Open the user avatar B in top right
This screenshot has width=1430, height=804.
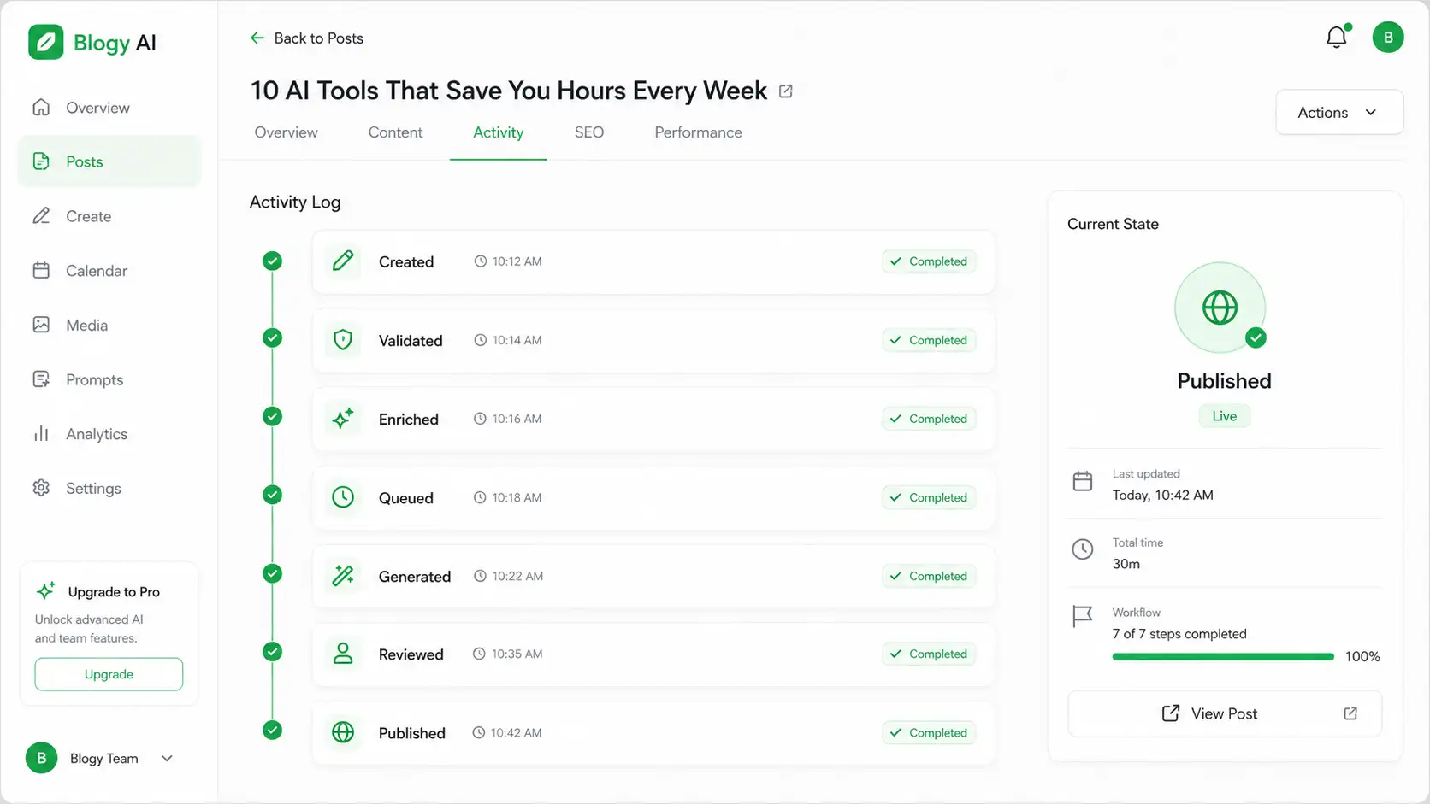click(x=1388, y=38)
